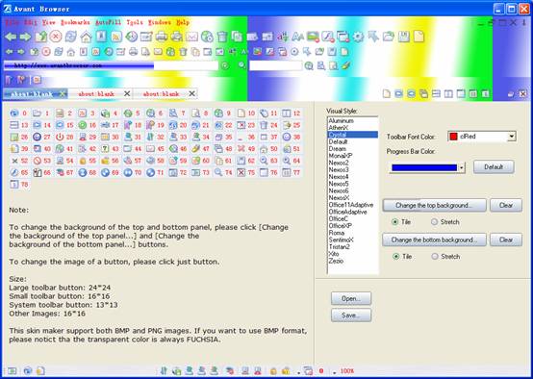Click the small printer icon
Screen dimensions: 533x379
pos(133,52)
